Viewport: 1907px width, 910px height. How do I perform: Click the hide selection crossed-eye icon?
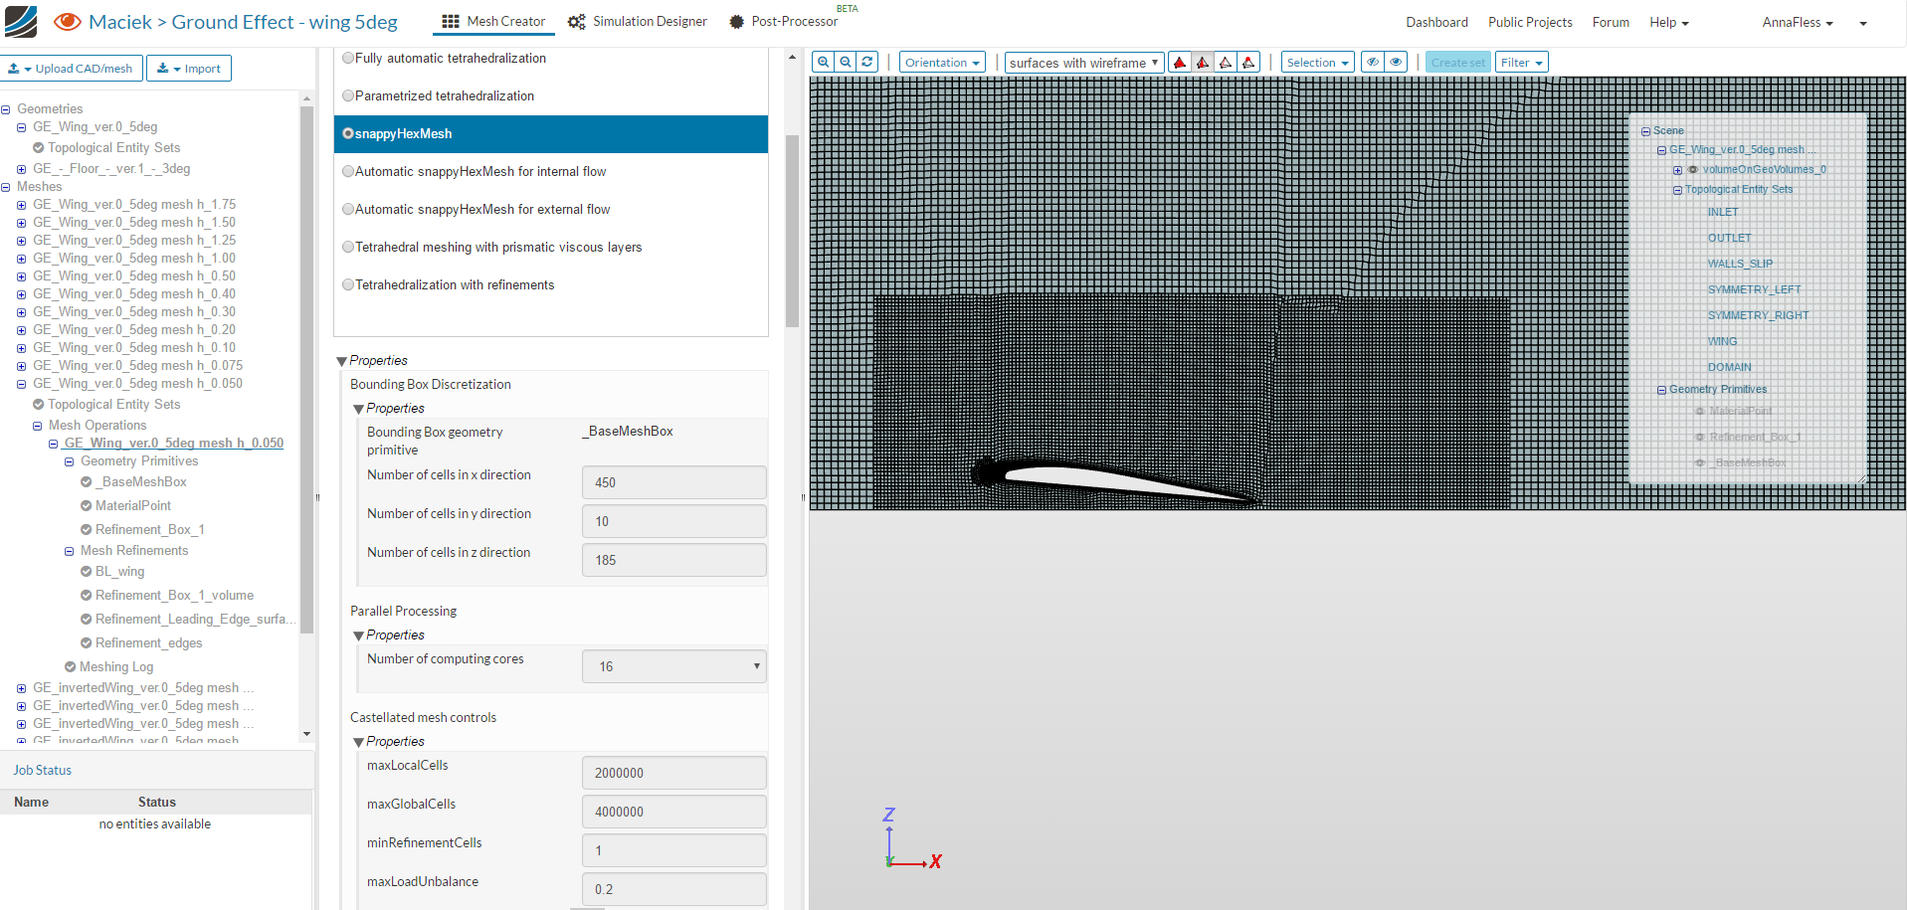pyautogui.click(x=1373, y=63)
